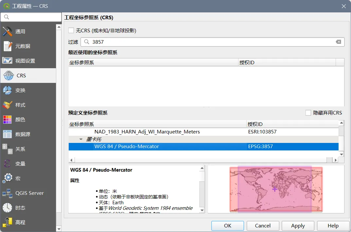This screenshot has width=351, height=232.
Task: Click right arrow of CRS list horizontal scrollbar
Action: [x=335, y=160]
